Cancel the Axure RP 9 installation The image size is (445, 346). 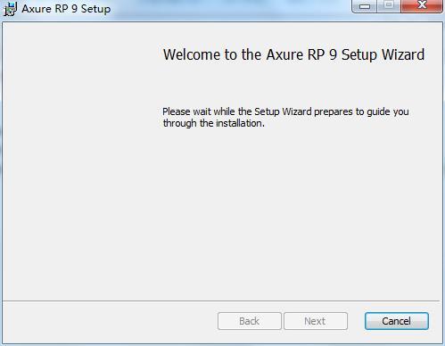(397, 321)
